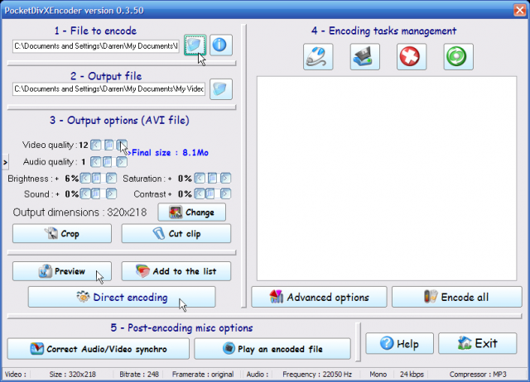Close the PocketDivXEncoder window
The height and width of the screenshot is (382, 530).
click(x=520, y=10)
